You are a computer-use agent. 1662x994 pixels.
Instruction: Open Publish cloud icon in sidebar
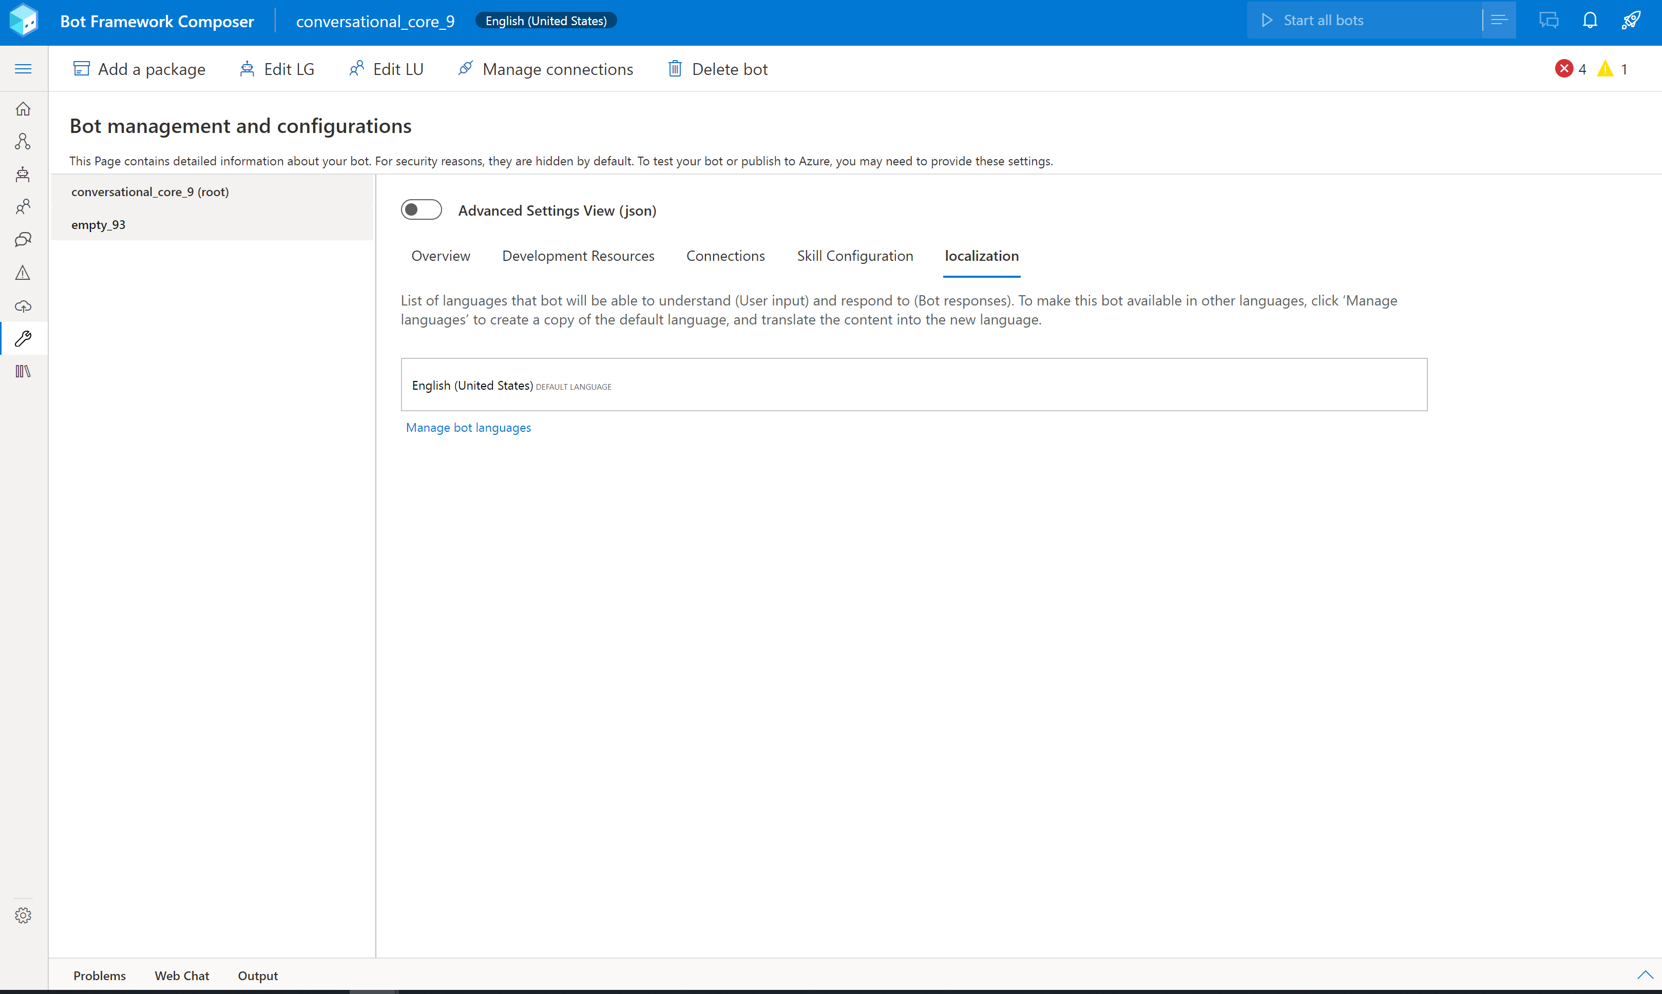(x=23, y=306)
